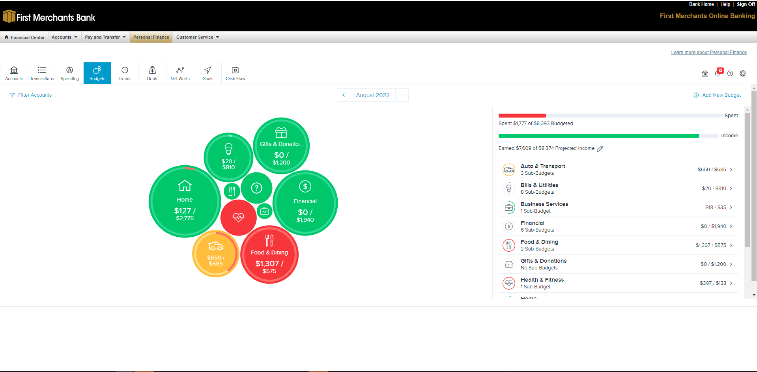Click the Food & Dining budget bubble

(x=269, y=254)
